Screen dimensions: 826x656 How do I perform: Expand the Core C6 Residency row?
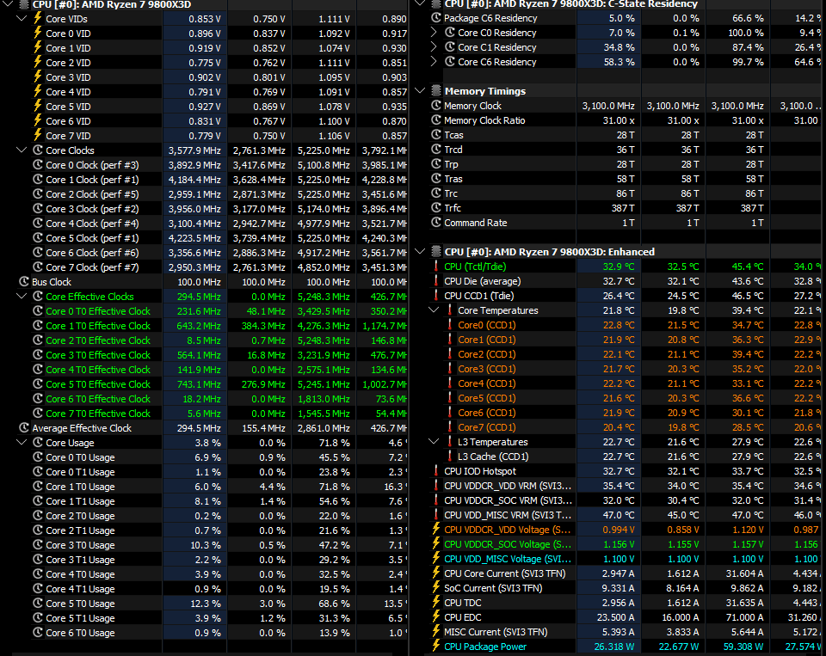point(434,62)
